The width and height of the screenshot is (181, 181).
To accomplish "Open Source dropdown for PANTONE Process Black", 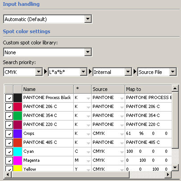I will (122, 98).
